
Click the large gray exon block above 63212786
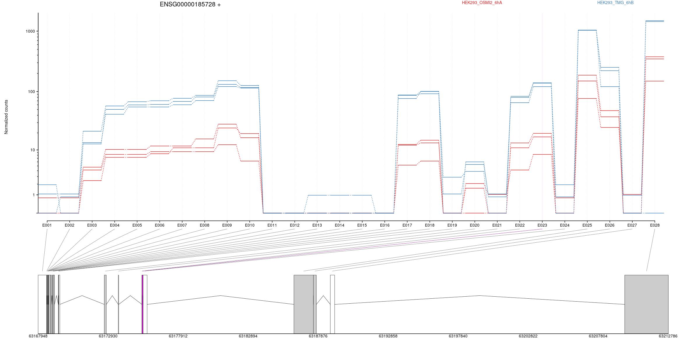pyautogui.click(x=646, y=304)
